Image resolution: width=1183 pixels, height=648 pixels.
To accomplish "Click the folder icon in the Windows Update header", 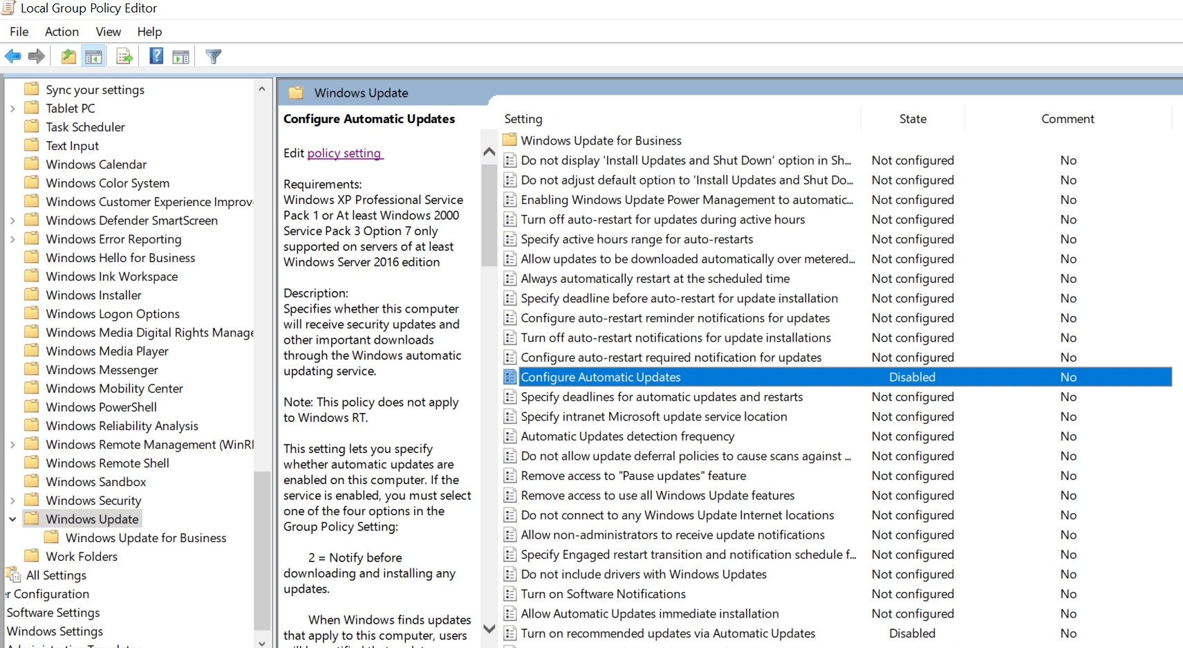I will pos(296,93).
